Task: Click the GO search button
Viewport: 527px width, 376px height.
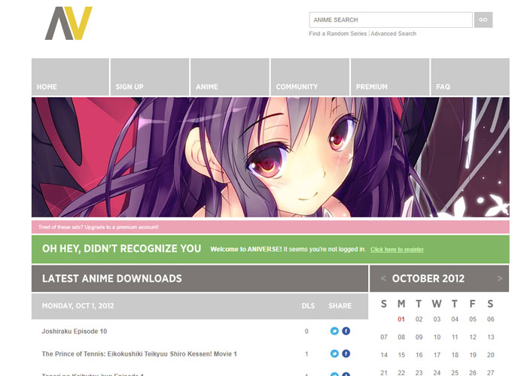Action: [x=483, y=20]
